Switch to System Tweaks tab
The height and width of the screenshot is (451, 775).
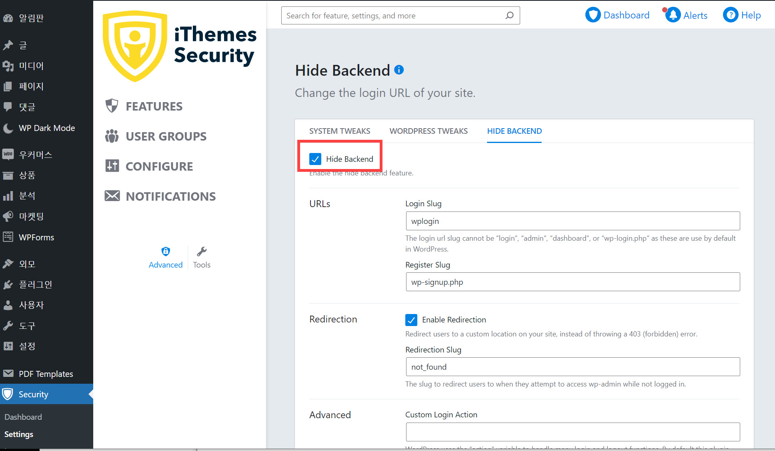pyautogui.click(x=339, y=131)
